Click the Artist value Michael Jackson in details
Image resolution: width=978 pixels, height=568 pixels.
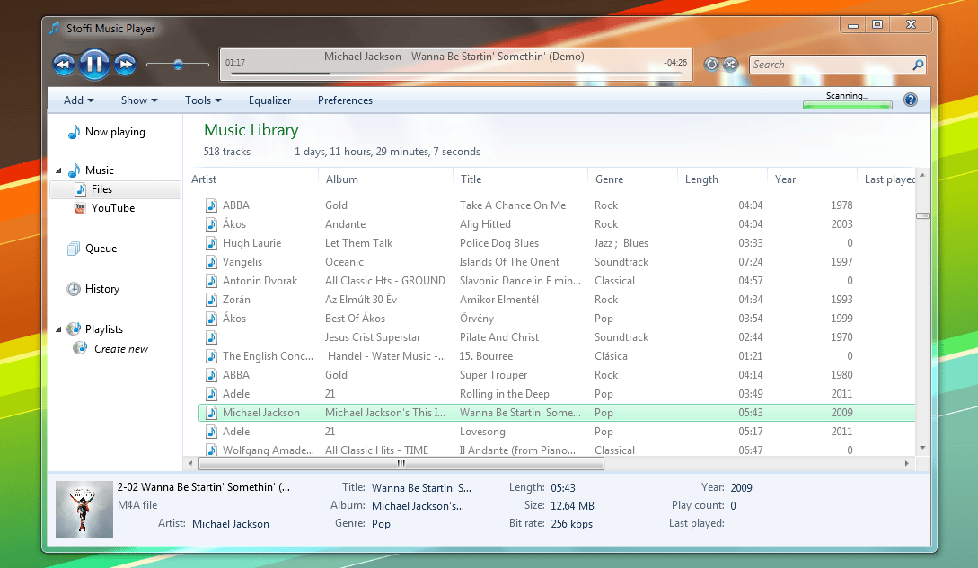(x=230, y=524)
